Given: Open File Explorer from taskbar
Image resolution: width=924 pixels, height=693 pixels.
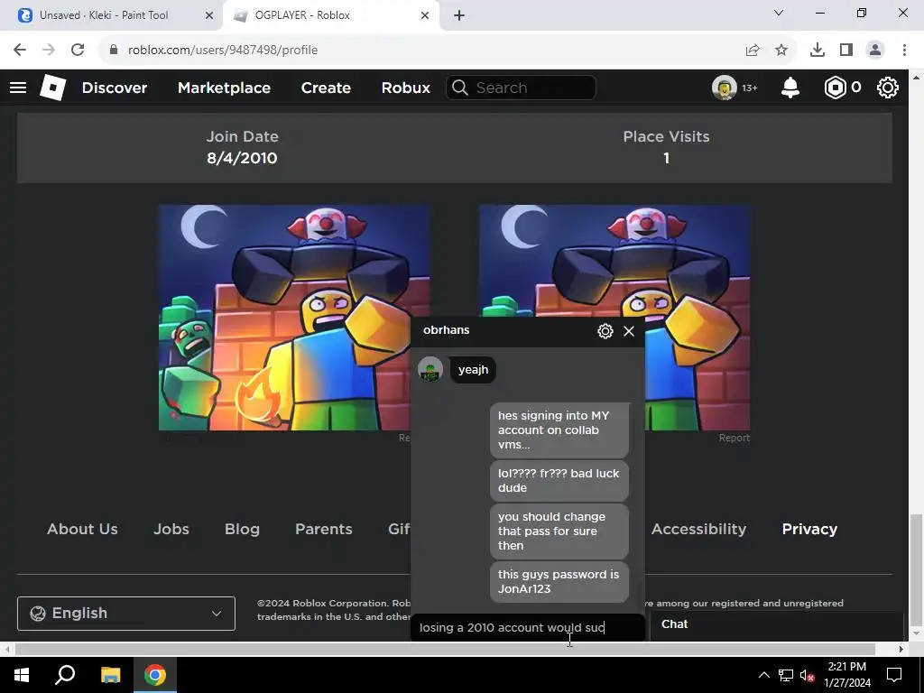Looking at the screenshot, I should click(110, 675).
